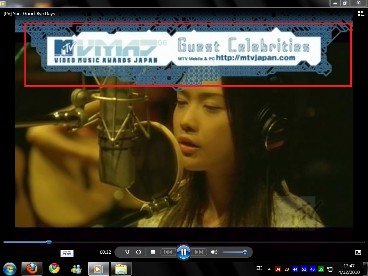Viewport: 368px width, 276px height.
Task: Click the 00:32 elapsed time display
Action: click(x=105, y=252)
